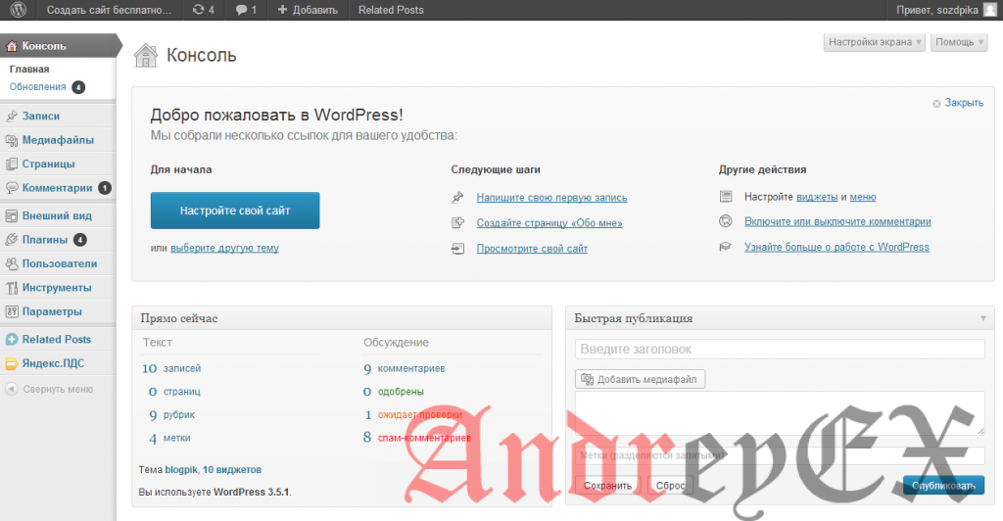Image resolution: width=1003 pixels, height=521 pixels.
Task: Click the Опубликовать button
Action: coord(943,486)
